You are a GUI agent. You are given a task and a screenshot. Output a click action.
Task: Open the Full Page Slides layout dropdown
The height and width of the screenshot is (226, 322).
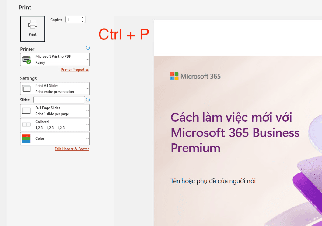(x=55, y=111)
